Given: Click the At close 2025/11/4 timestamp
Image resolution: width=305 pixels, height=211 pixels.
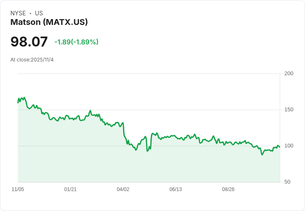Looking at the screenshot, I should (x=32, y=60).
